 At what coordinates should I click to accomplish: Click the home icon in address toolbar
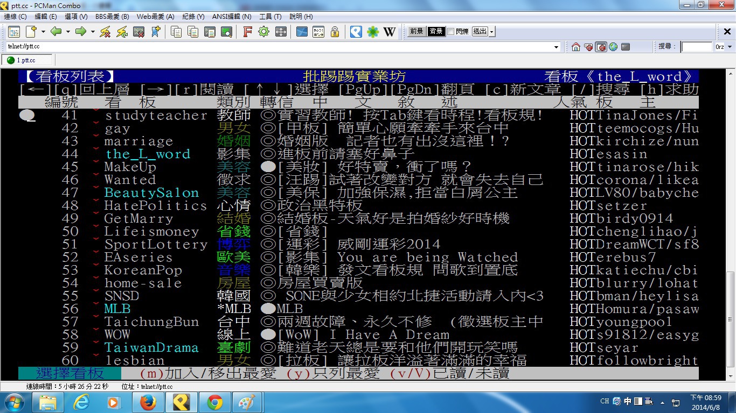point(576,47)
